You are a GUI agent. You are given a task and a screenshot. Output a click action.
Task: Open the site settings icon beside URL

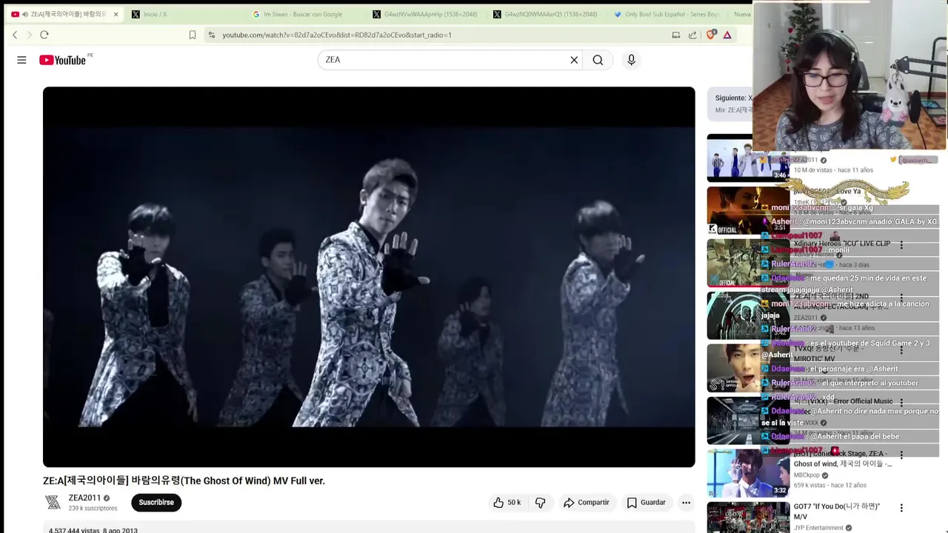point(212,35)
